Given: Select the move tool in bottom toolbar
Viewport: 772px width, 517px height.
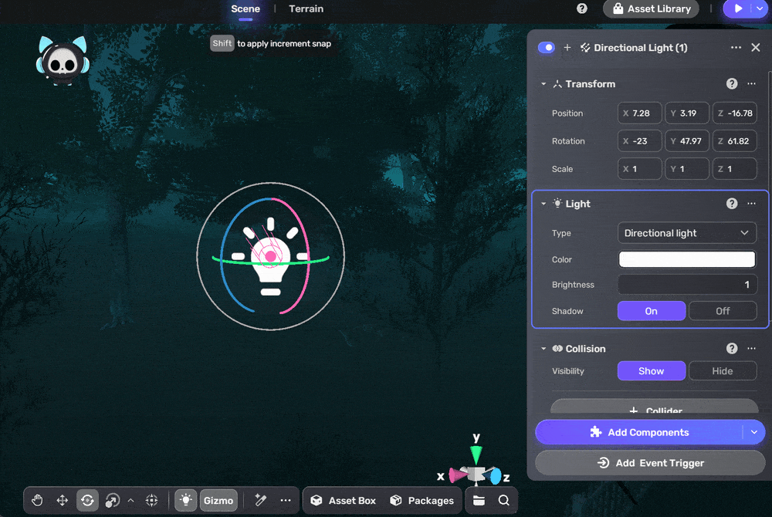Looking at the screenshot, I should (x=63, y=501).
